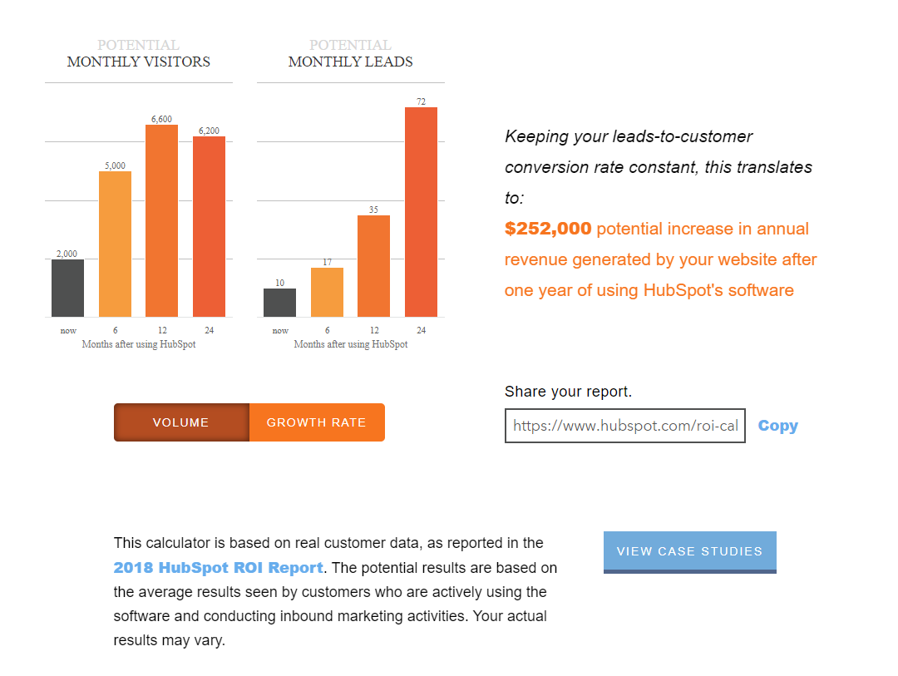Open the 2018 HubSpot ROI Report link
This screenshot has width=898, height=676.
(x=218, y=568)
